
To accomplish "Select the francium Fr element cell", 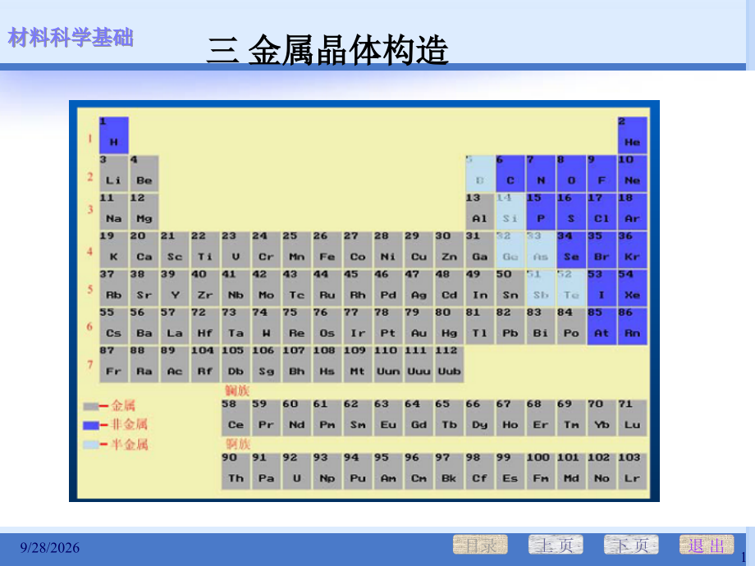I will [114, 364].
